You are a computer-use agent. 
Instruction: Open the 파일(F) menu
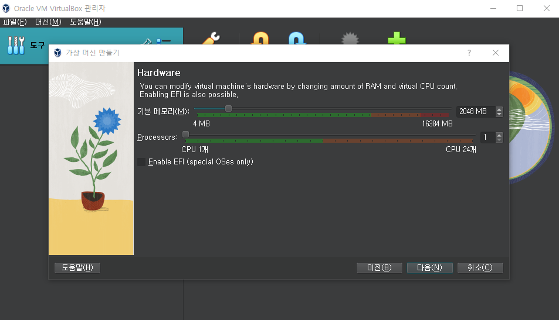click(x=15, y=22)
